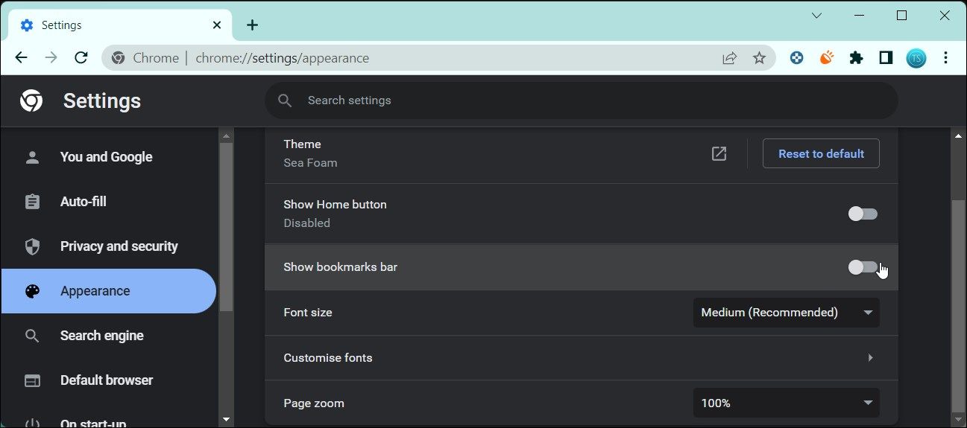Click main page scrollbar down arrow

click(959, 421)
